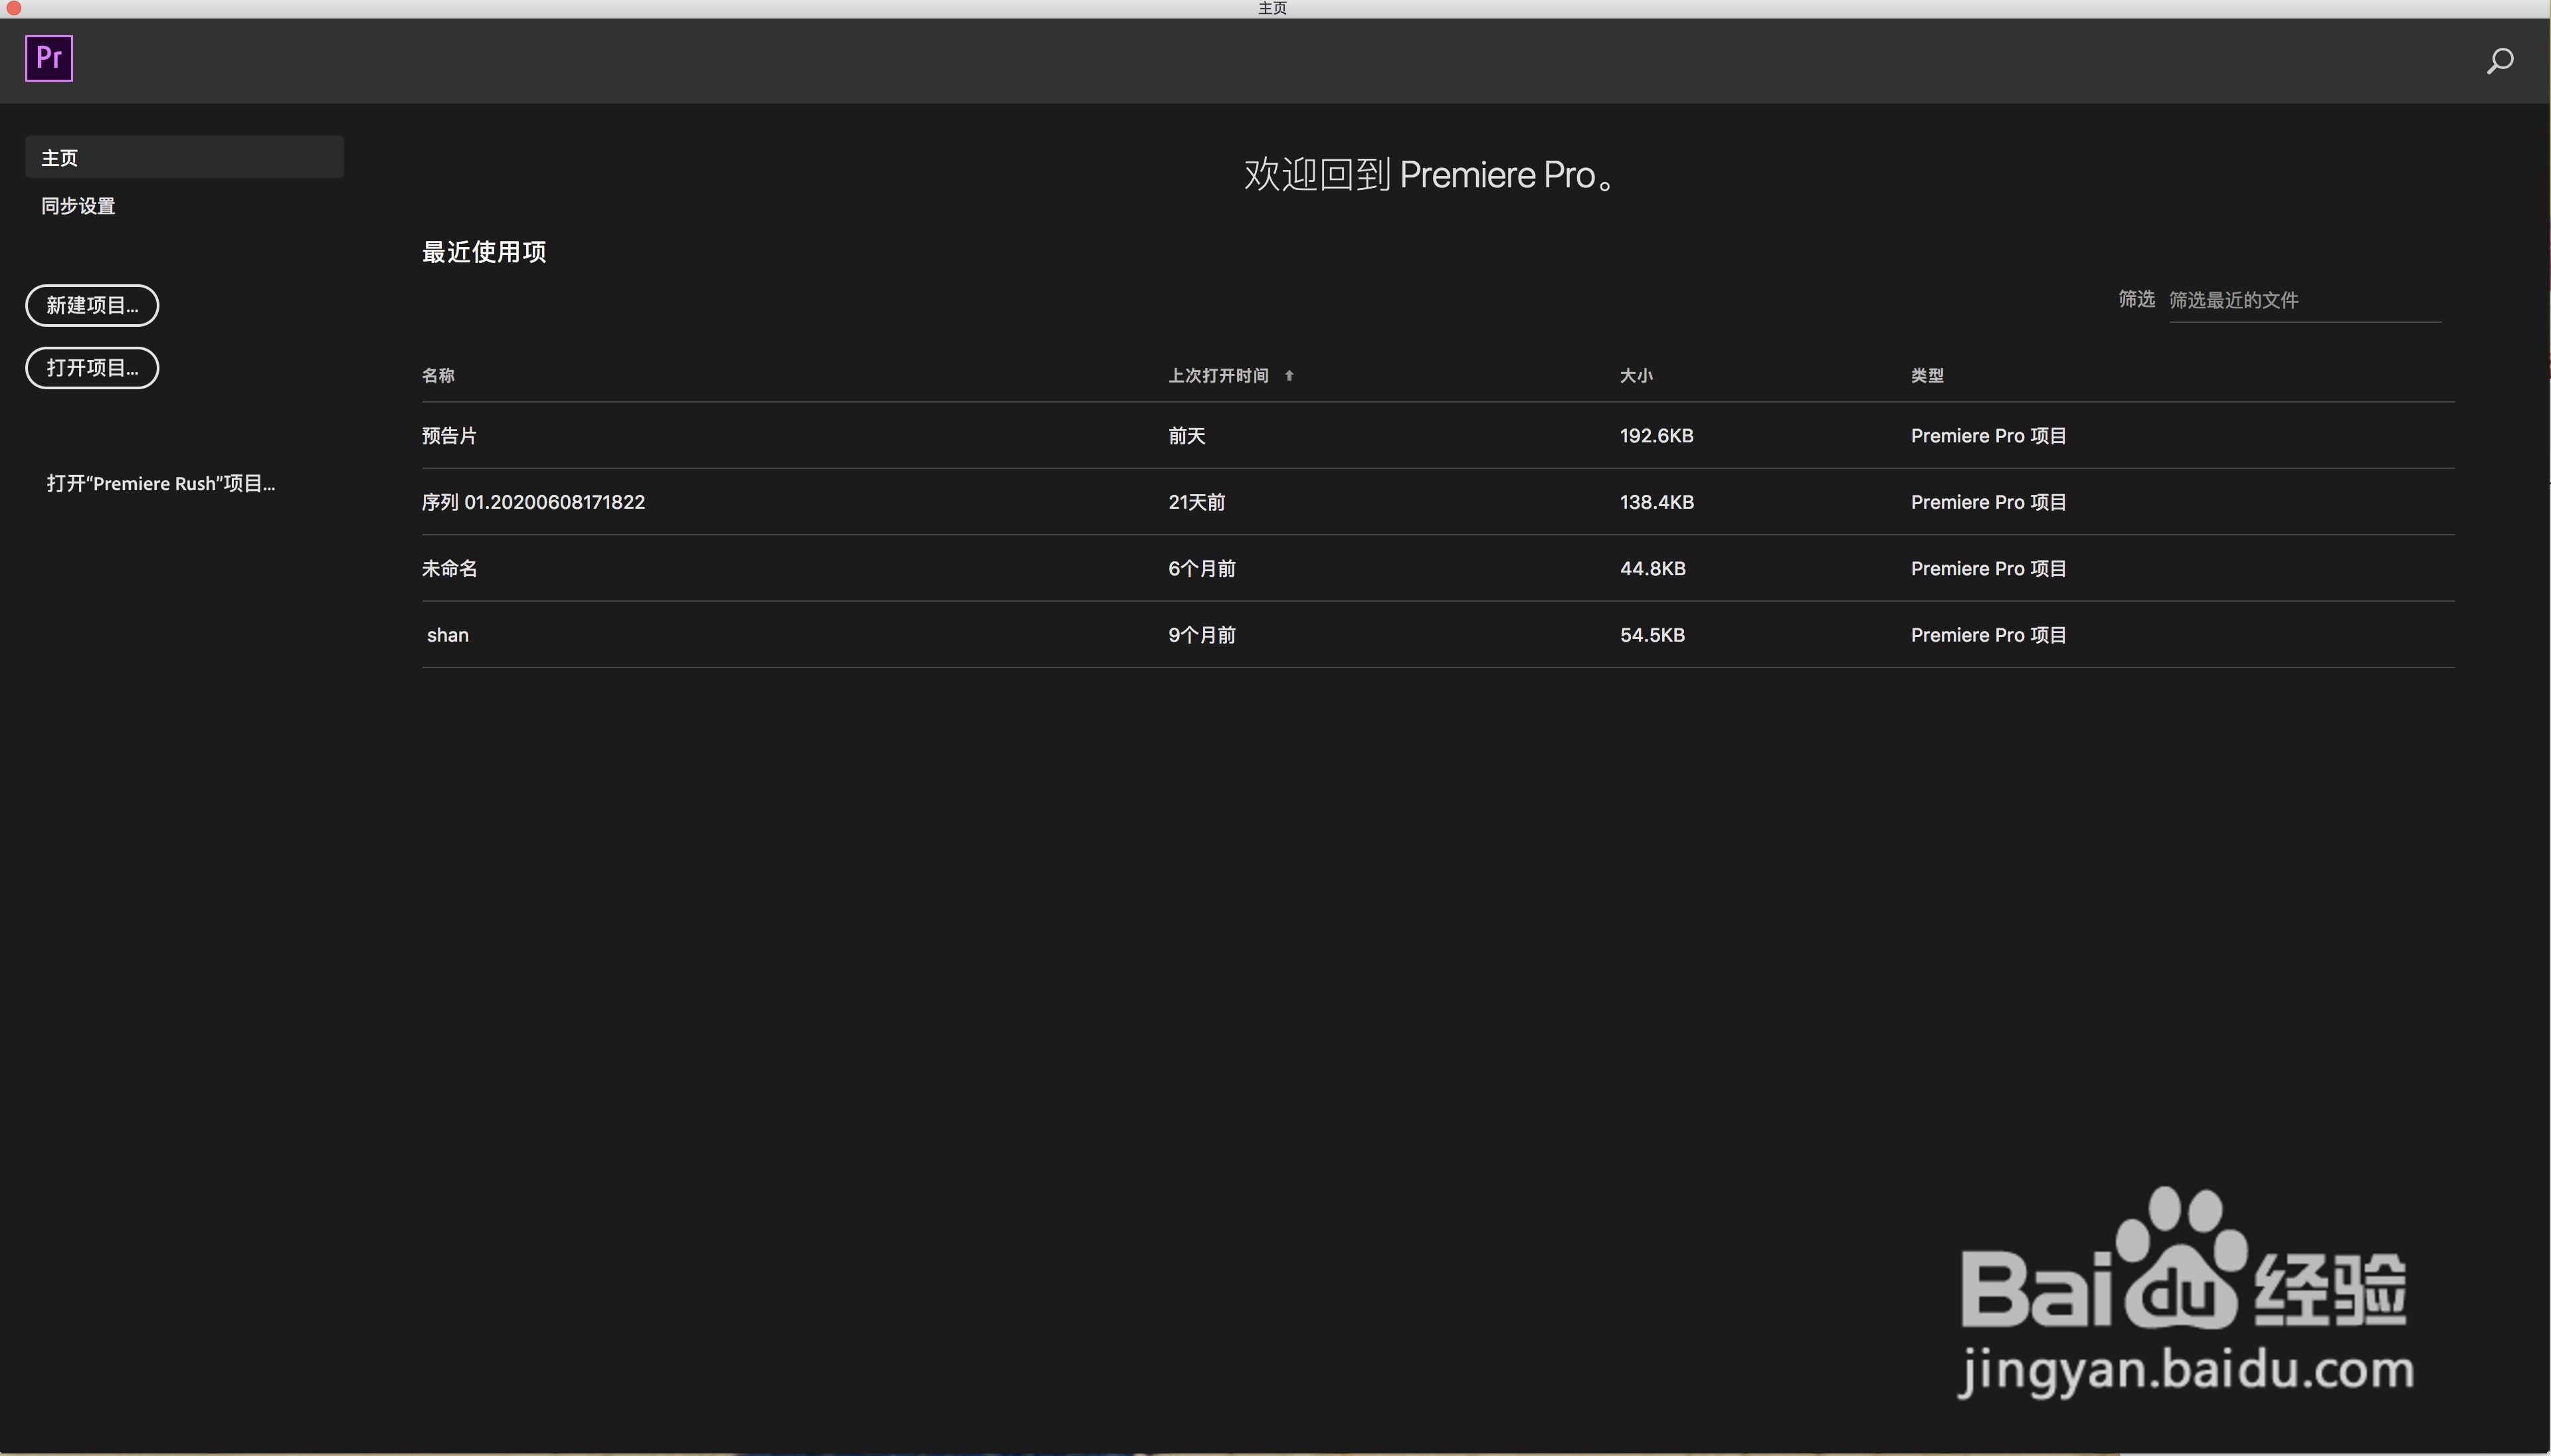Sort by the 上次打开时间 column header

[1218, 376]
